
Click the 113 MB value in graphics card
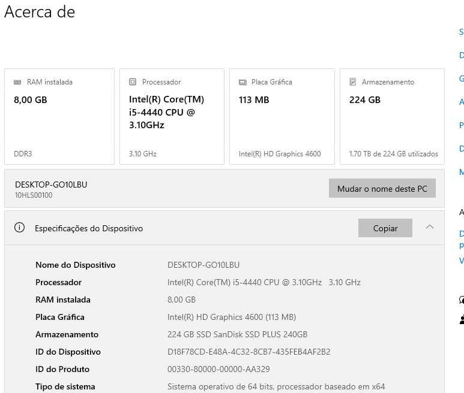point(254,100)
